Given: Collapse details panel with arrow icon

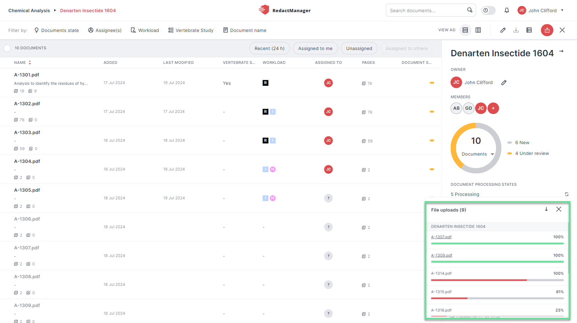Looking at the screenshot, I should pos(561,51).
